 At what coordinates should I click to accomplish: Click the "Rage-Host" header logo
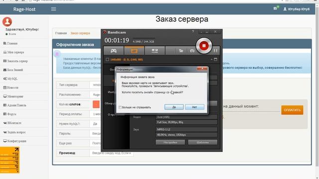click(x=24, y=9)
